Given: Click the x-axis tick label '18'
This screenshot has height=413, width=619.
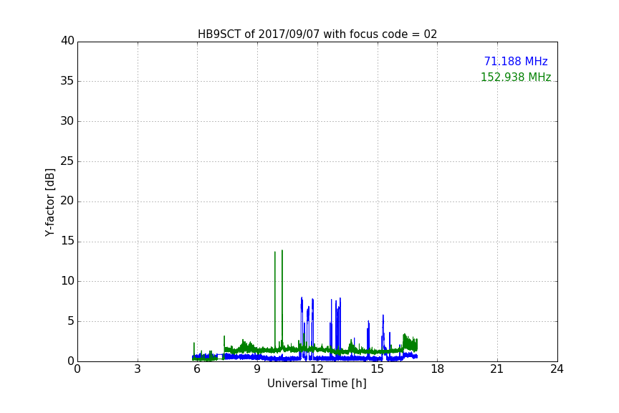Looking at the screenshot, I should click(437, 369).
